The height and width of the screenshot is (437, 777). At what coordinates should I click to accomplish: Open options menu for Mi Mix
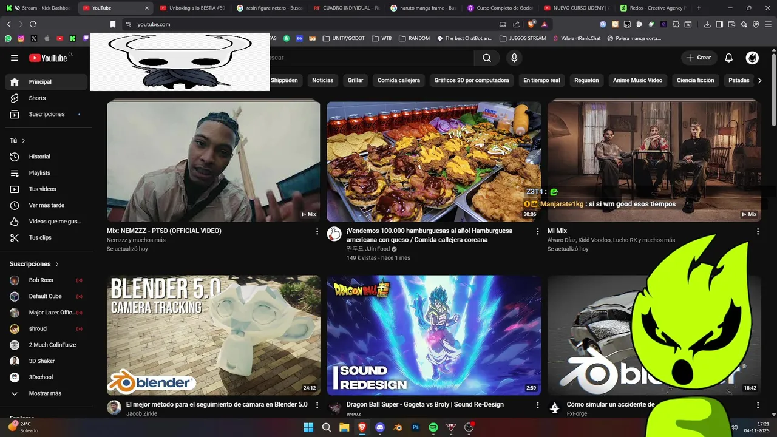pos(758,231)
